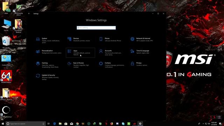
Task: Select the black circle shortcut on desktop
Action: (6, 112)
